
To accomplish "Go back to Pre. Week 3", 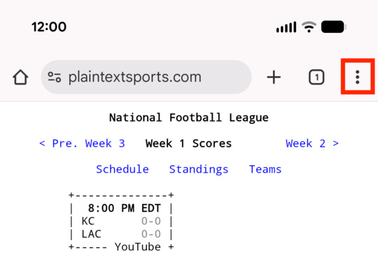I will click(82, 143).
